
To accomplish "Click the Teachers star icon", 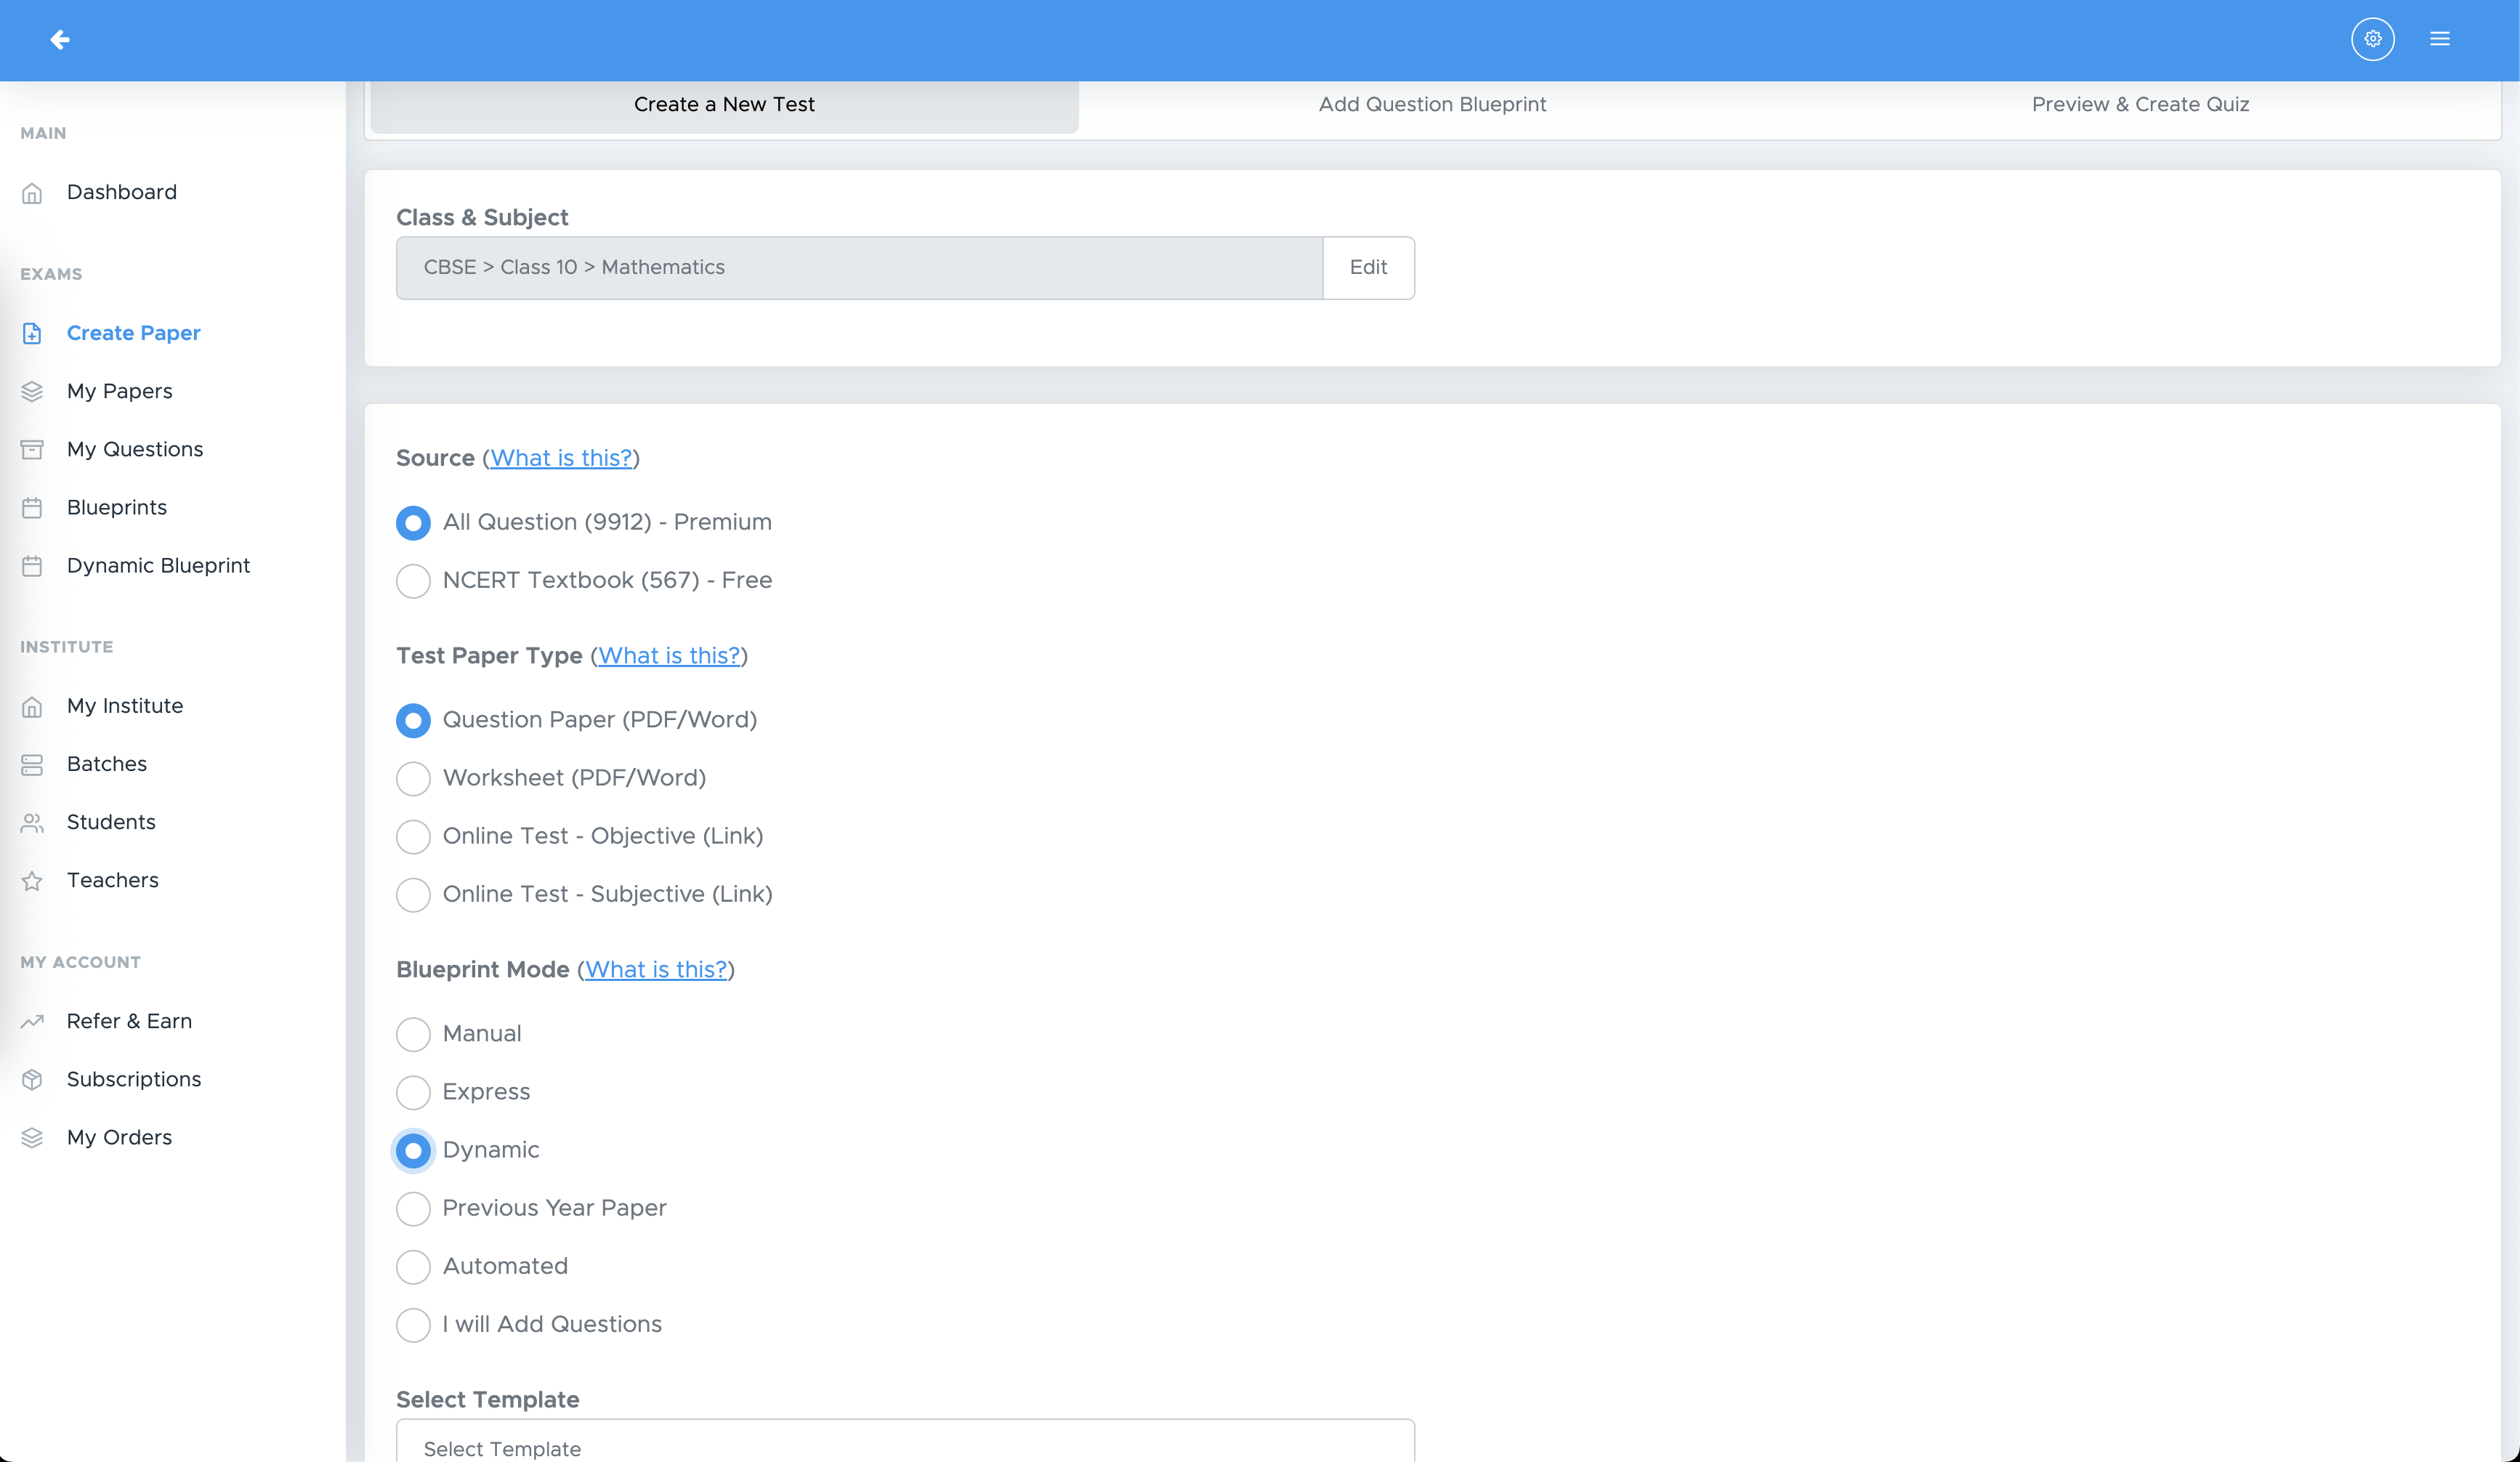I will click(x=32, y=881).
